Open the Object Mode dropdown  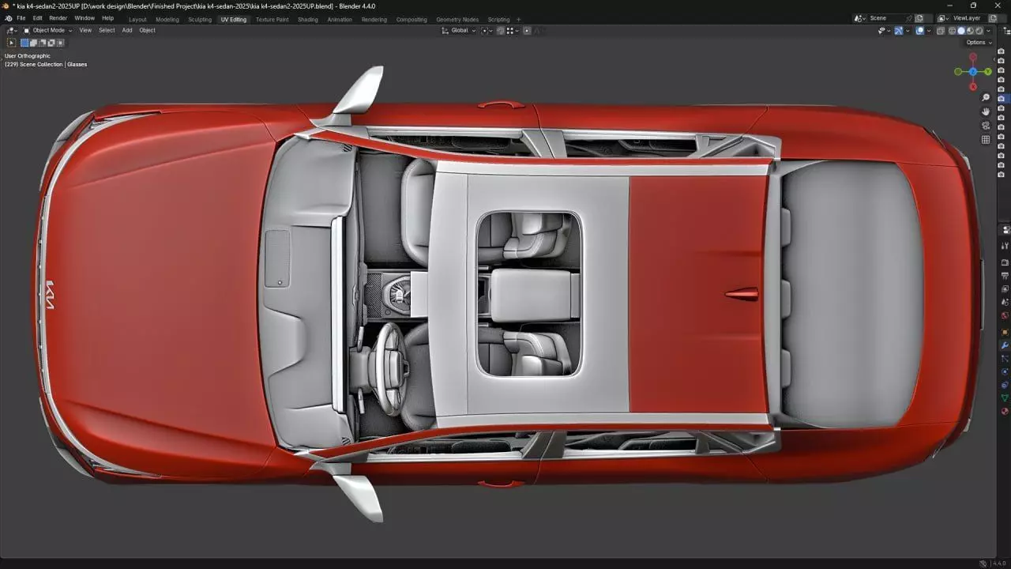47,30
